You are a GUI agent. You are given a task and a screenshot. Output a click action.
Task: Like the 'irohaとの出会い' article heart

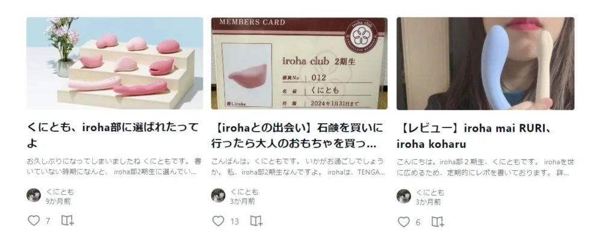[x=218, y=221]
